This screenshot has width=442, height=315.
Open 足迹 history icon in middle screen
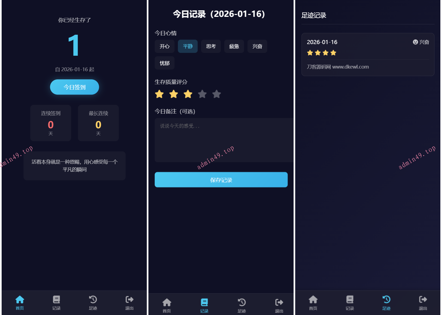(242, 302)
